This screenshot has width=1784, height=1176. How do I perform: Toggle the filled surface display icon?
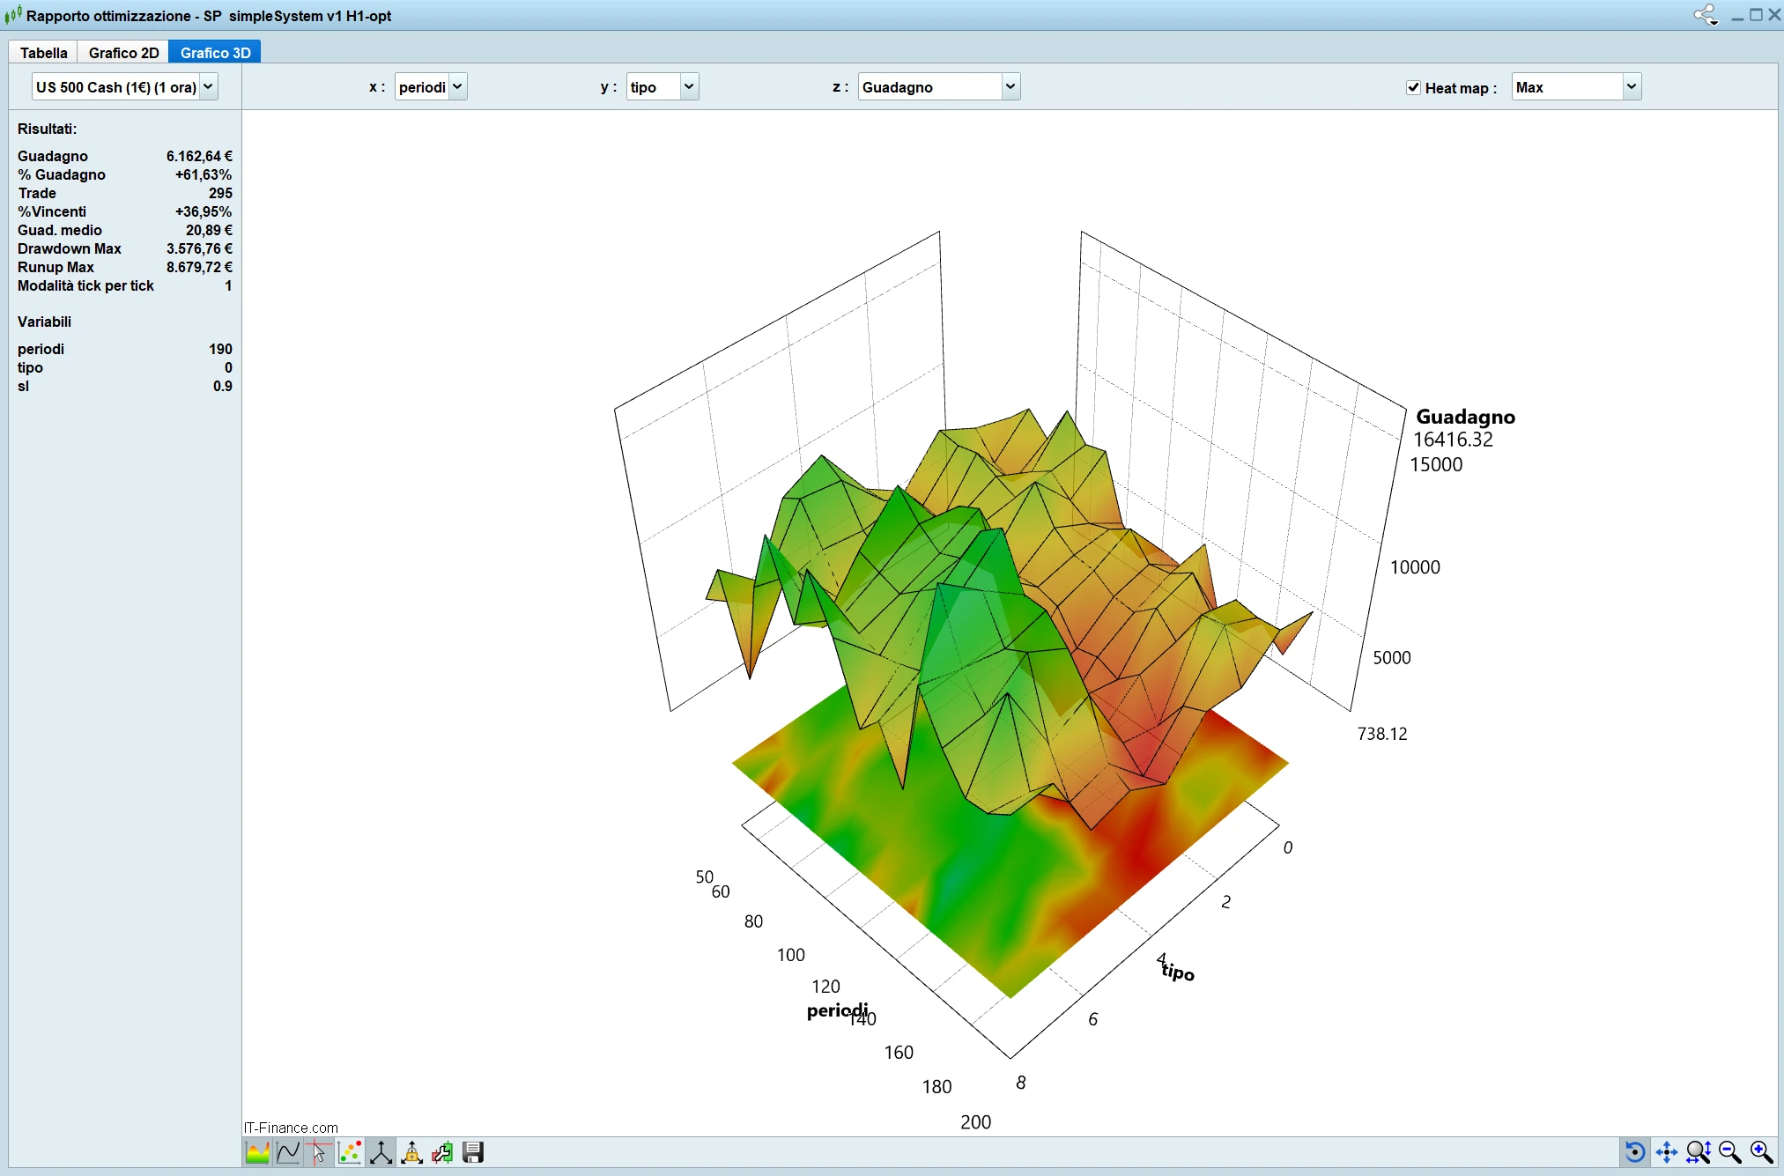[257, 1152]
